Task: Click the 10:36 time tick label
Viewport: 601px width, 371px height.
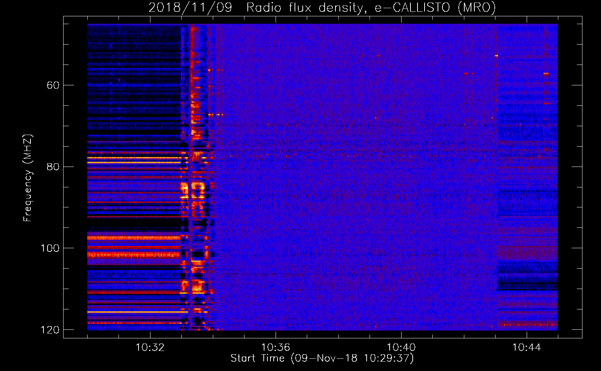Action: click(x=276, y=348)
